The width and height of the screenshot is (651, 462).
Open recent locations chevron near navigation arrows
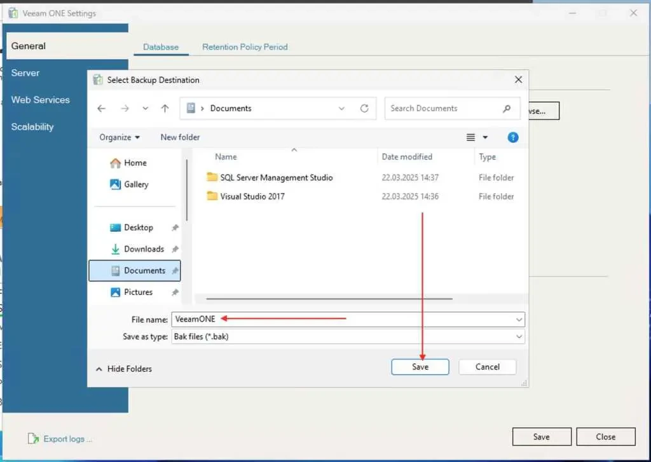click(145, 108)
